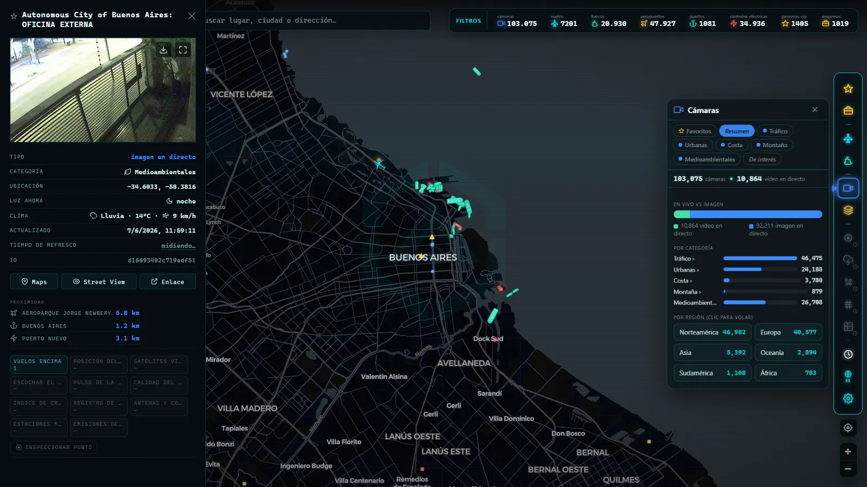Zoom out the map with minus button
The image size is (867, 487).
(x=848, y=469)
